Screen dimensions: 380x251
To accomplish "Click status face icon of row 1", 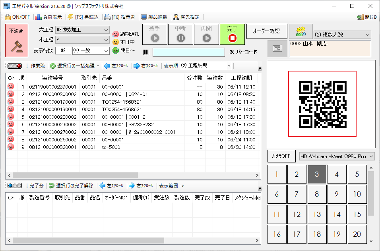I will [11, 87].
